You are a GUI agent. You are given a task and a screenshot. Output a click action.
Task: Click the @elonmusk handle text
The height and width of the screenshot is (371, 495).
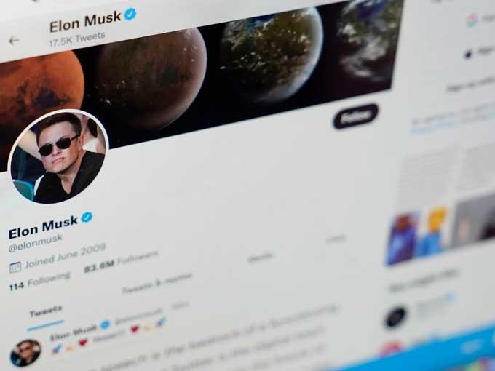click(36, 243)
